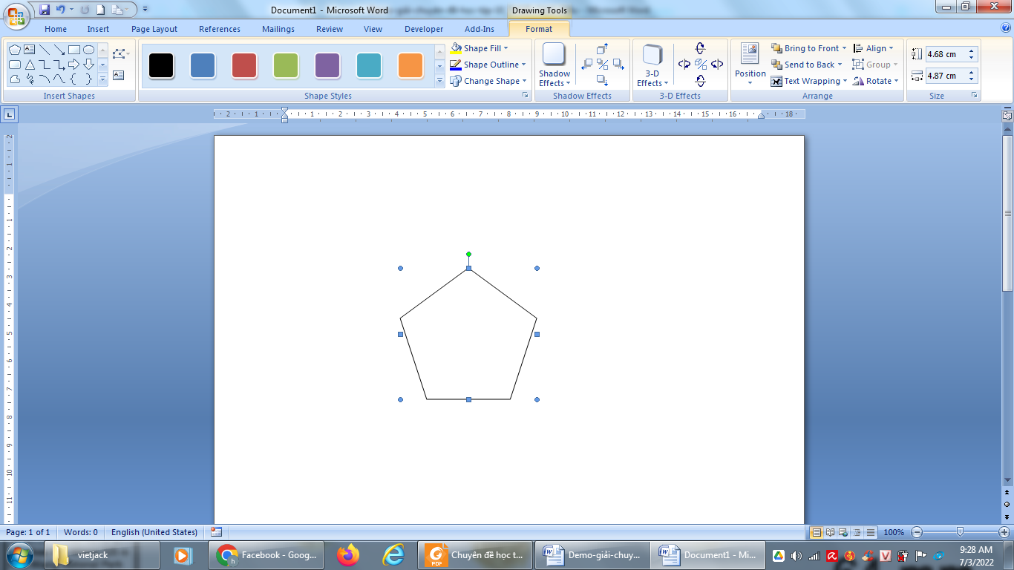Apply the black shape style swatch
Viewport: 1014px width, 570px height.
click(161, 65)
